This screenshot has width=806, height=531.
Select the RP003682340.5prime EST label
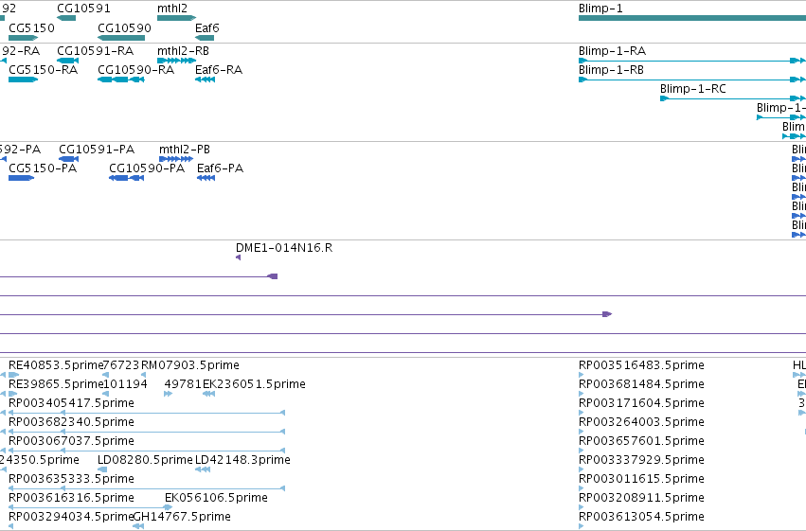[x=71, y=422]
